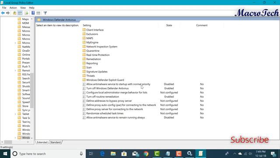Click the Forward arrow in the toolbar
Viewport: 280px width, 158px height.
[x=8, y=13]
